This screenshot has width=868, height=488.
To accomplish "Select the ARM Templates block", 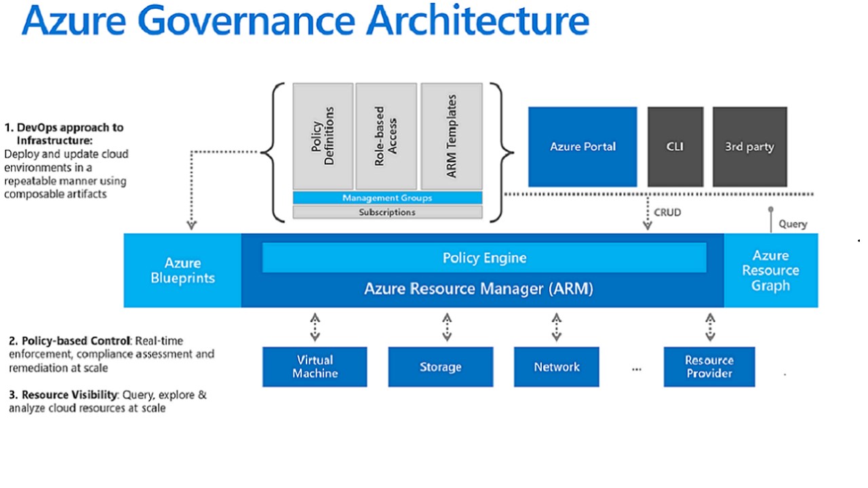I will pos(452,136).
